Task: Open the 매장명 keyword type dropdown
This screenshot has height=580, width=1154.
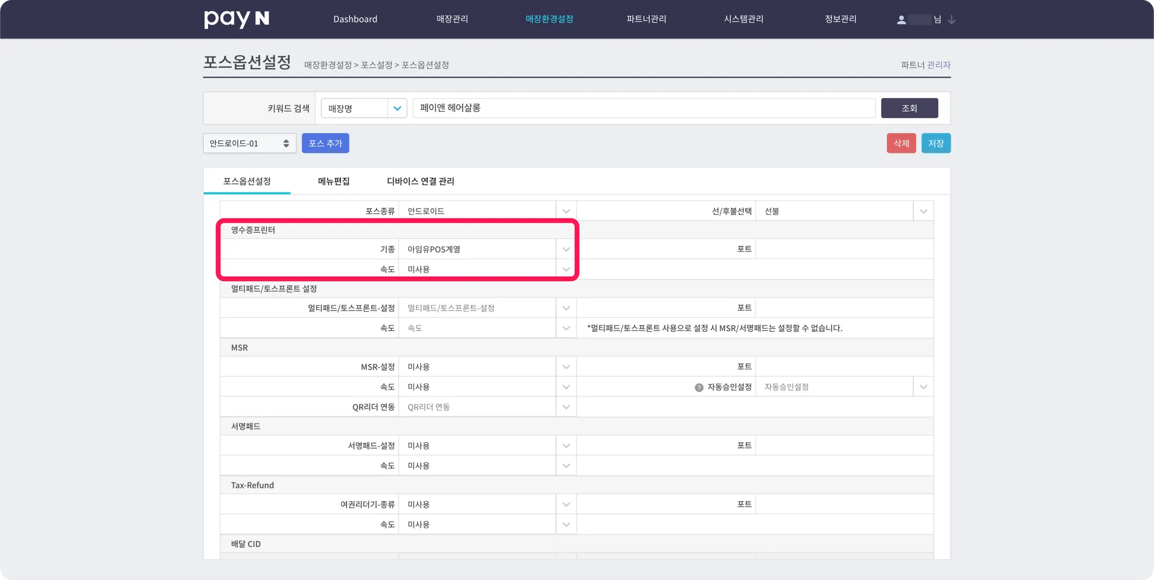Action: (364, 108)
